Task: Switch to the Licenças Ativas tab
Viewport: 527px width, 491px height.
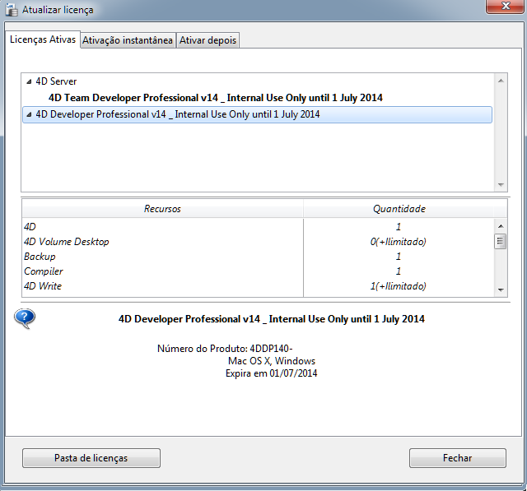Action: coord(43,39)
